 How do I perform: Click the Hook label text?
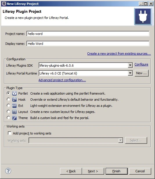[22, 100]
